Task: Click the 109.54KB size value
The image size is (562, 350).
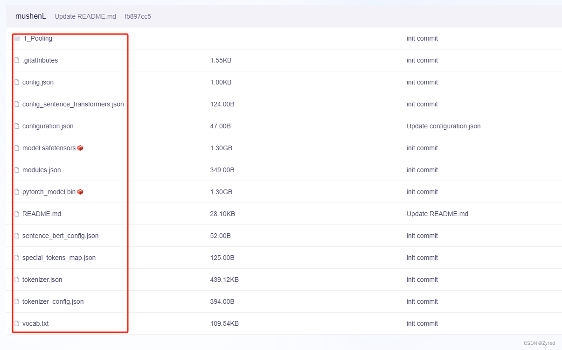Action: click(225, 323)
